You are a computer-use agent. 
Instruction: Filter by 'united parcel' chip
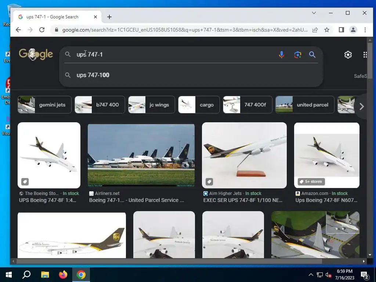305,105
